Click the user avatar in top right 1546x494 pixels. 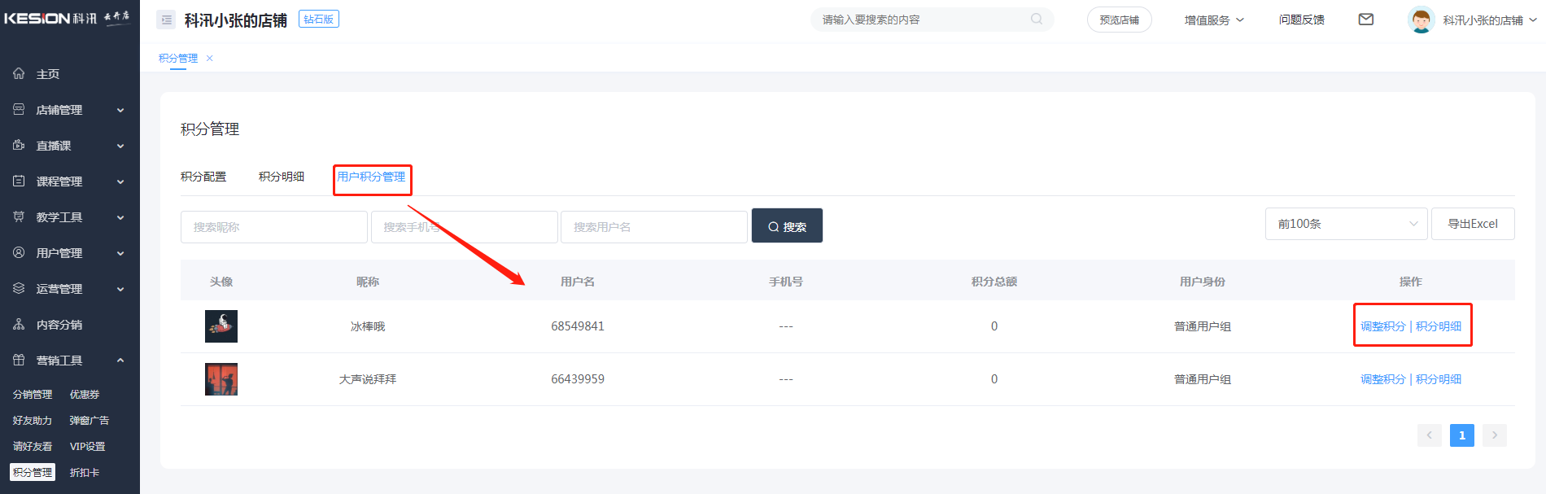1421,20
